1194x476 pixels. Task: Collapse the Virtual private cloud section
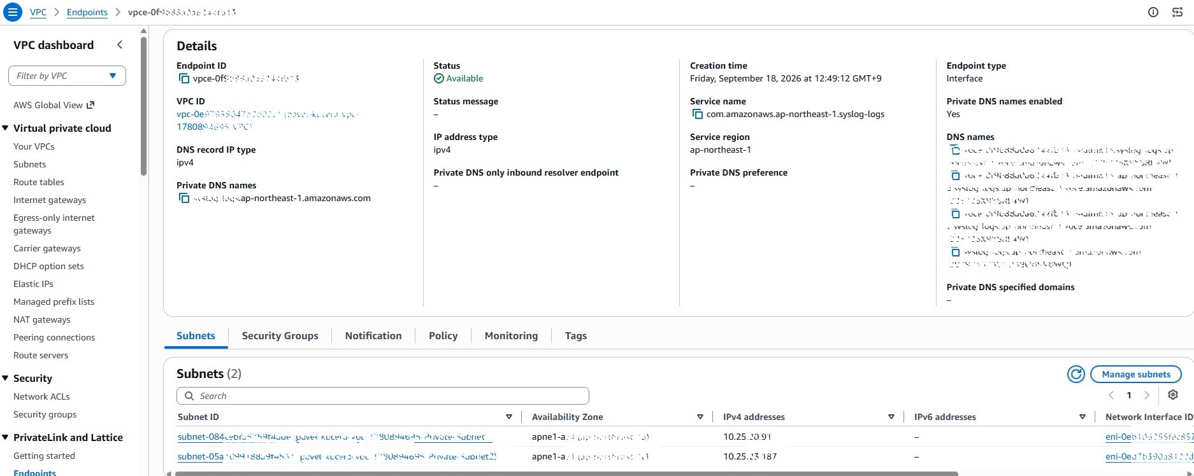(x=5, y=128)
